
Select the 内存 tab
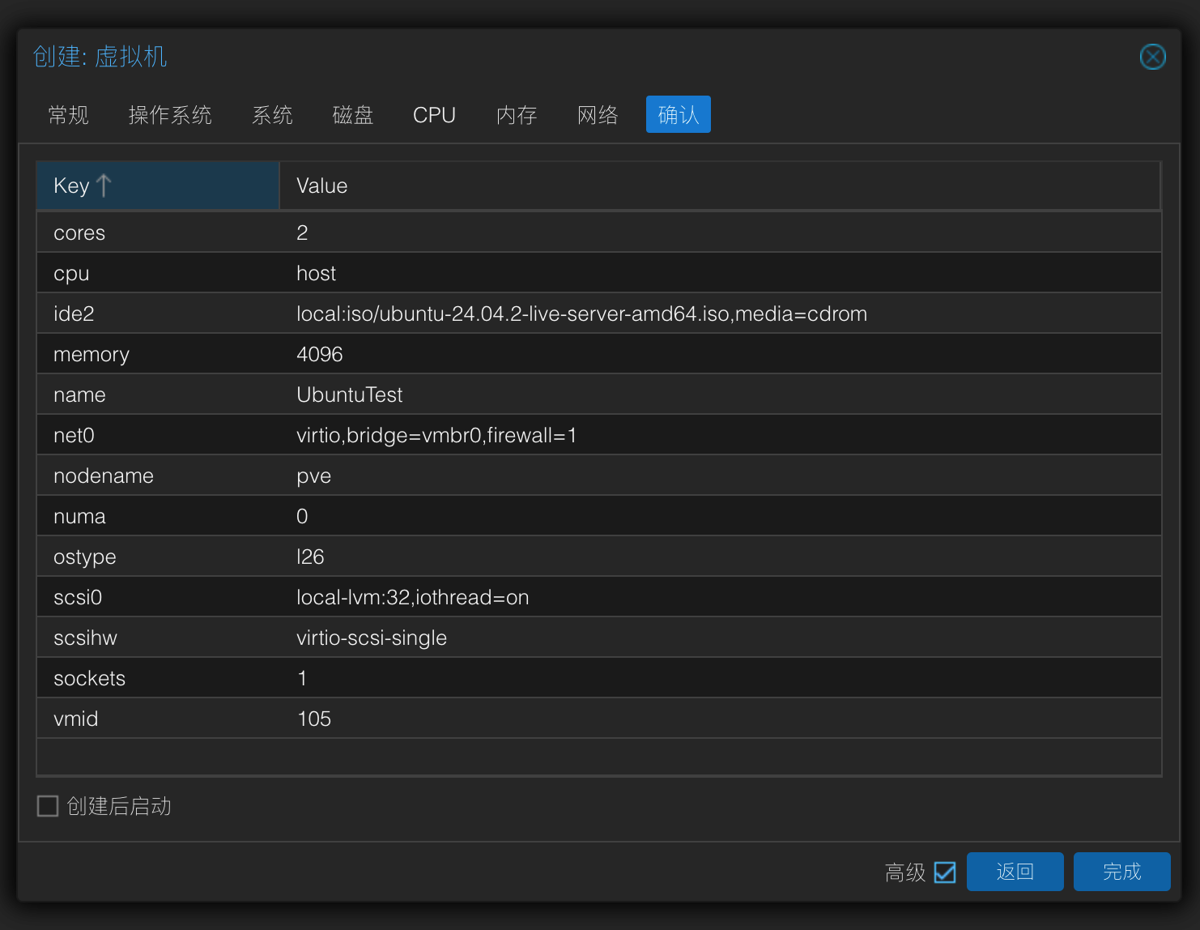click(517, 115)
